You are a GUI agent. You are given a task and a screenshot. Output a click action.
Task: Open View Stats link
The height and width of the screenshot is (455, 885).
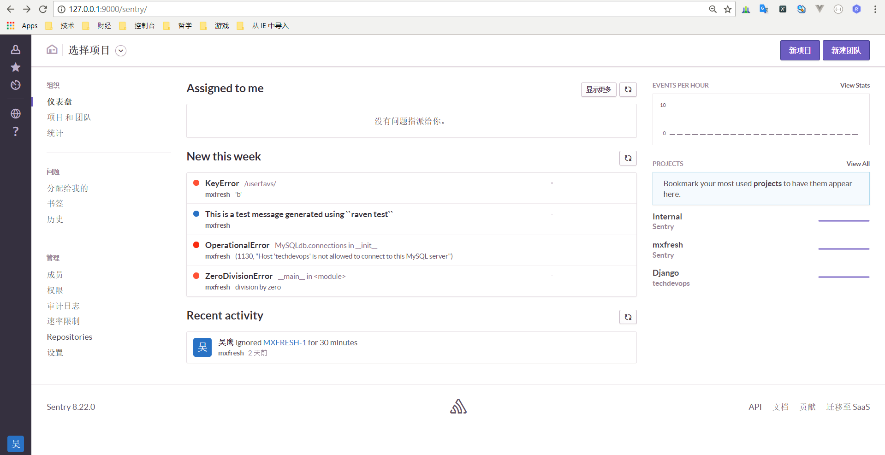coord(855,85)
